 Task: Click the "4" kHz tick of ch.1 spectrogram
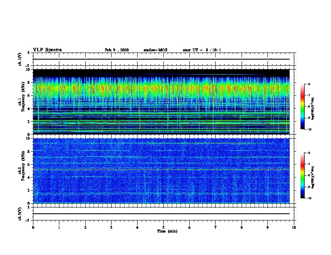29,109
